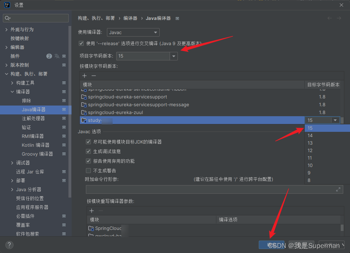Image resolution: width=350 pixels, height=253 pixels.
Task: Click the settings search field
Action: 36,18
